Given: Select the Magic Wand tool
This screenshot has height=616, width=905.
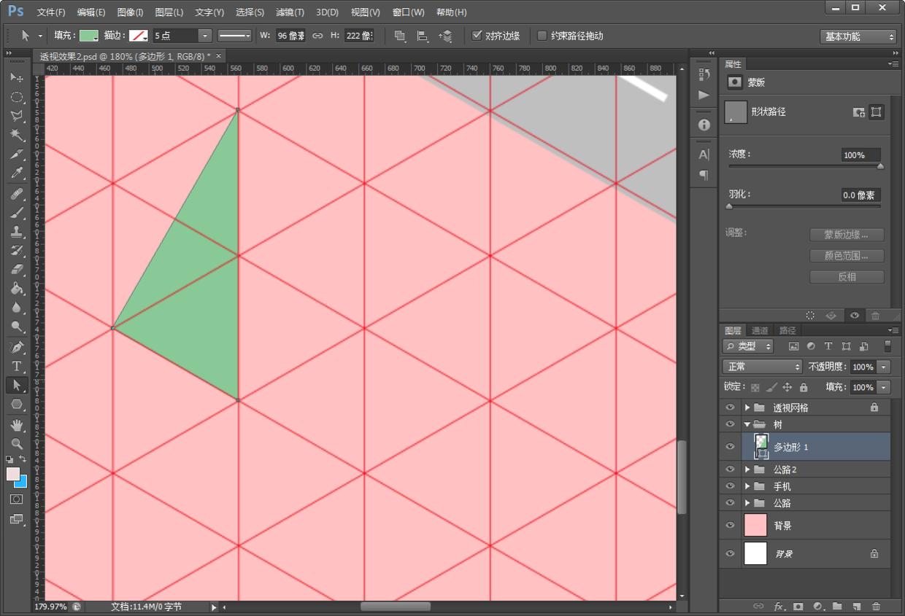Looking at the screenshot, I should point(17,135).
